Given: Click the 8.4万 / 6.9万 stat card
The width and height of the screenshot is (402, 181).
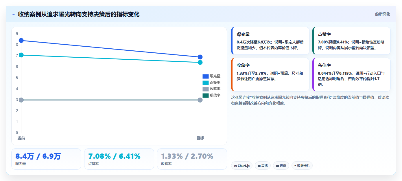Looking at the screenshot, I should click(46, 159).
